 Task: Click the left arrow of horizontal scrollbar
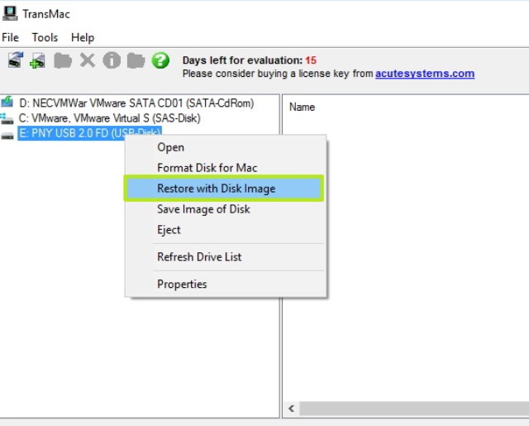click(292, 409)
